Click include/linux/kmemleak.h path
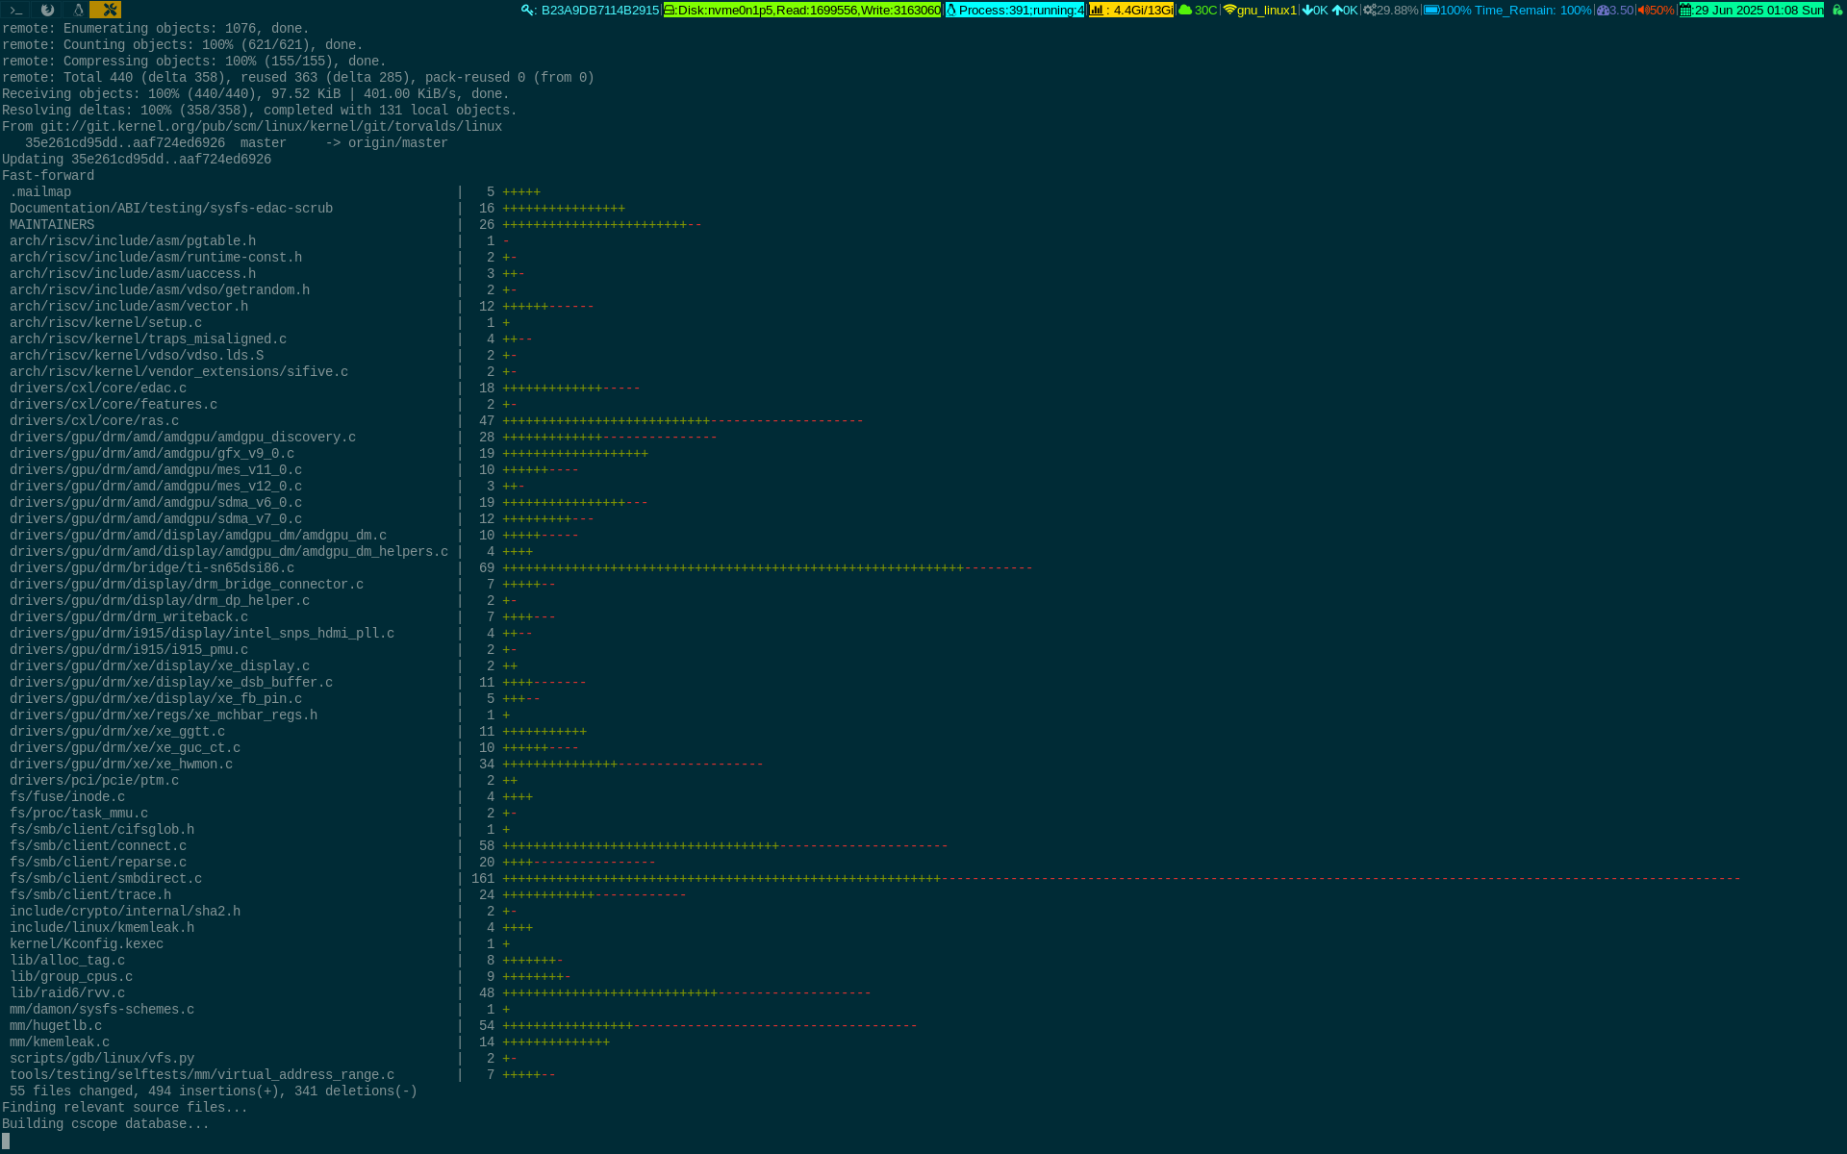 click(102, 928)
